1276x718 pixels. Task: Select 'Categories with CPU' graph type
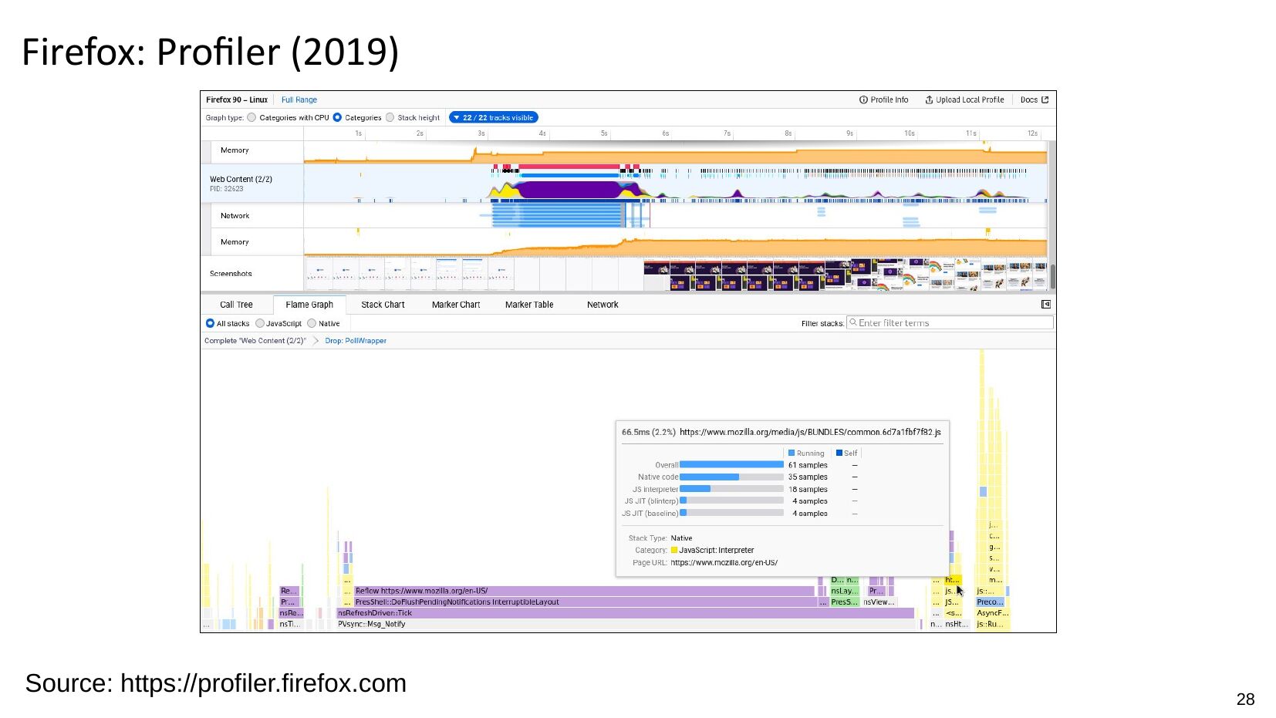[x=251, y=118]
